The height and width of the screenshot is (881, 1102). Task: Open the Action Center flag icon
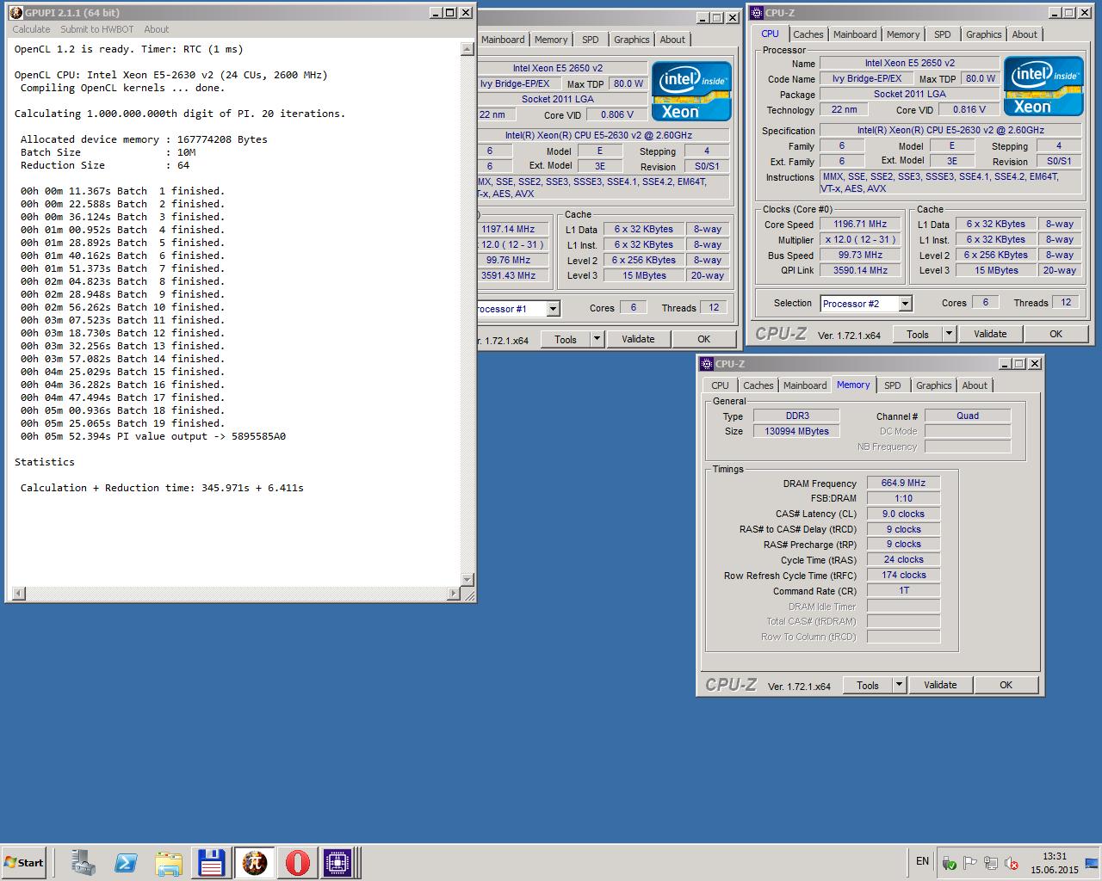coord(969,863)
